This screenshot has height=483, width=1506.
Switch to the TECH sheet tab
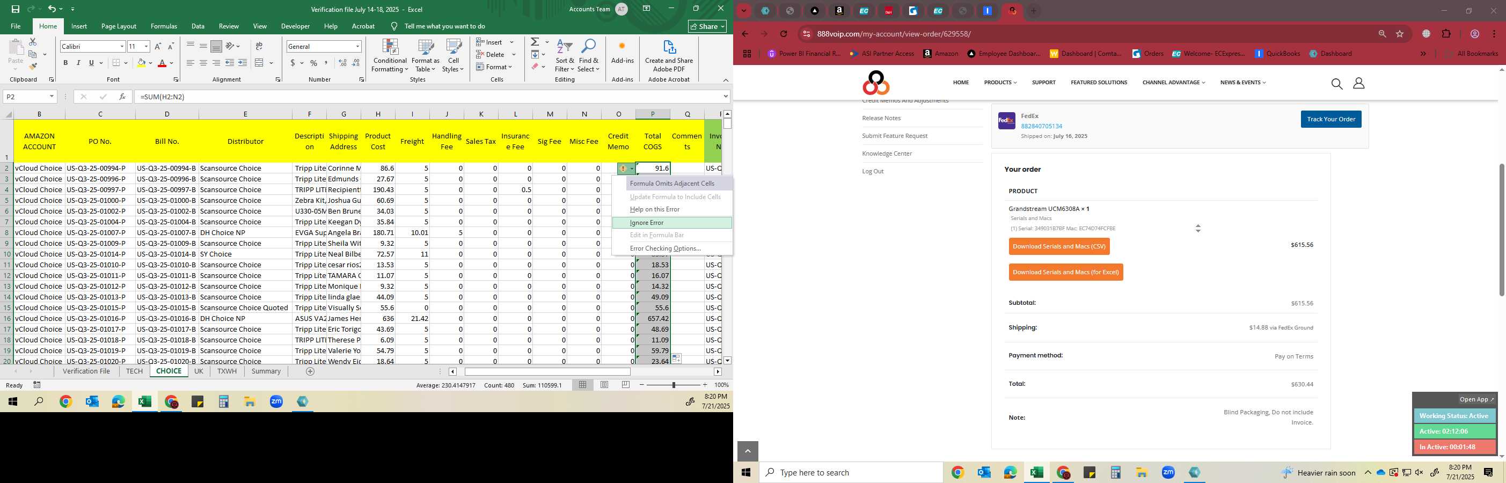coord(135,371)
